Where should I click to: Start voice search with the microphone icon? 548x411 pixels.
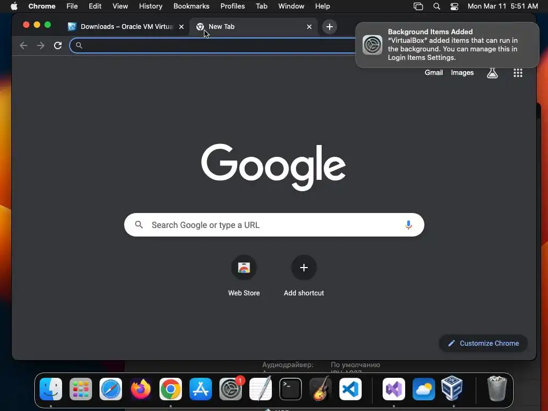point(408,225)
